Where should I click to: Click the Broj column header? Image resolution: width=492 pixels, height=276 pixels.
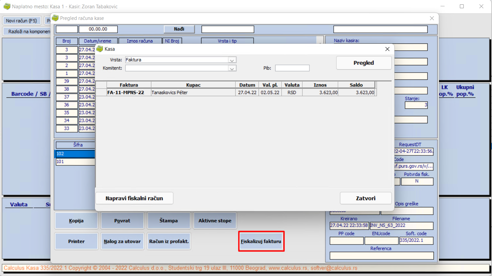click(x=67, y=41)
